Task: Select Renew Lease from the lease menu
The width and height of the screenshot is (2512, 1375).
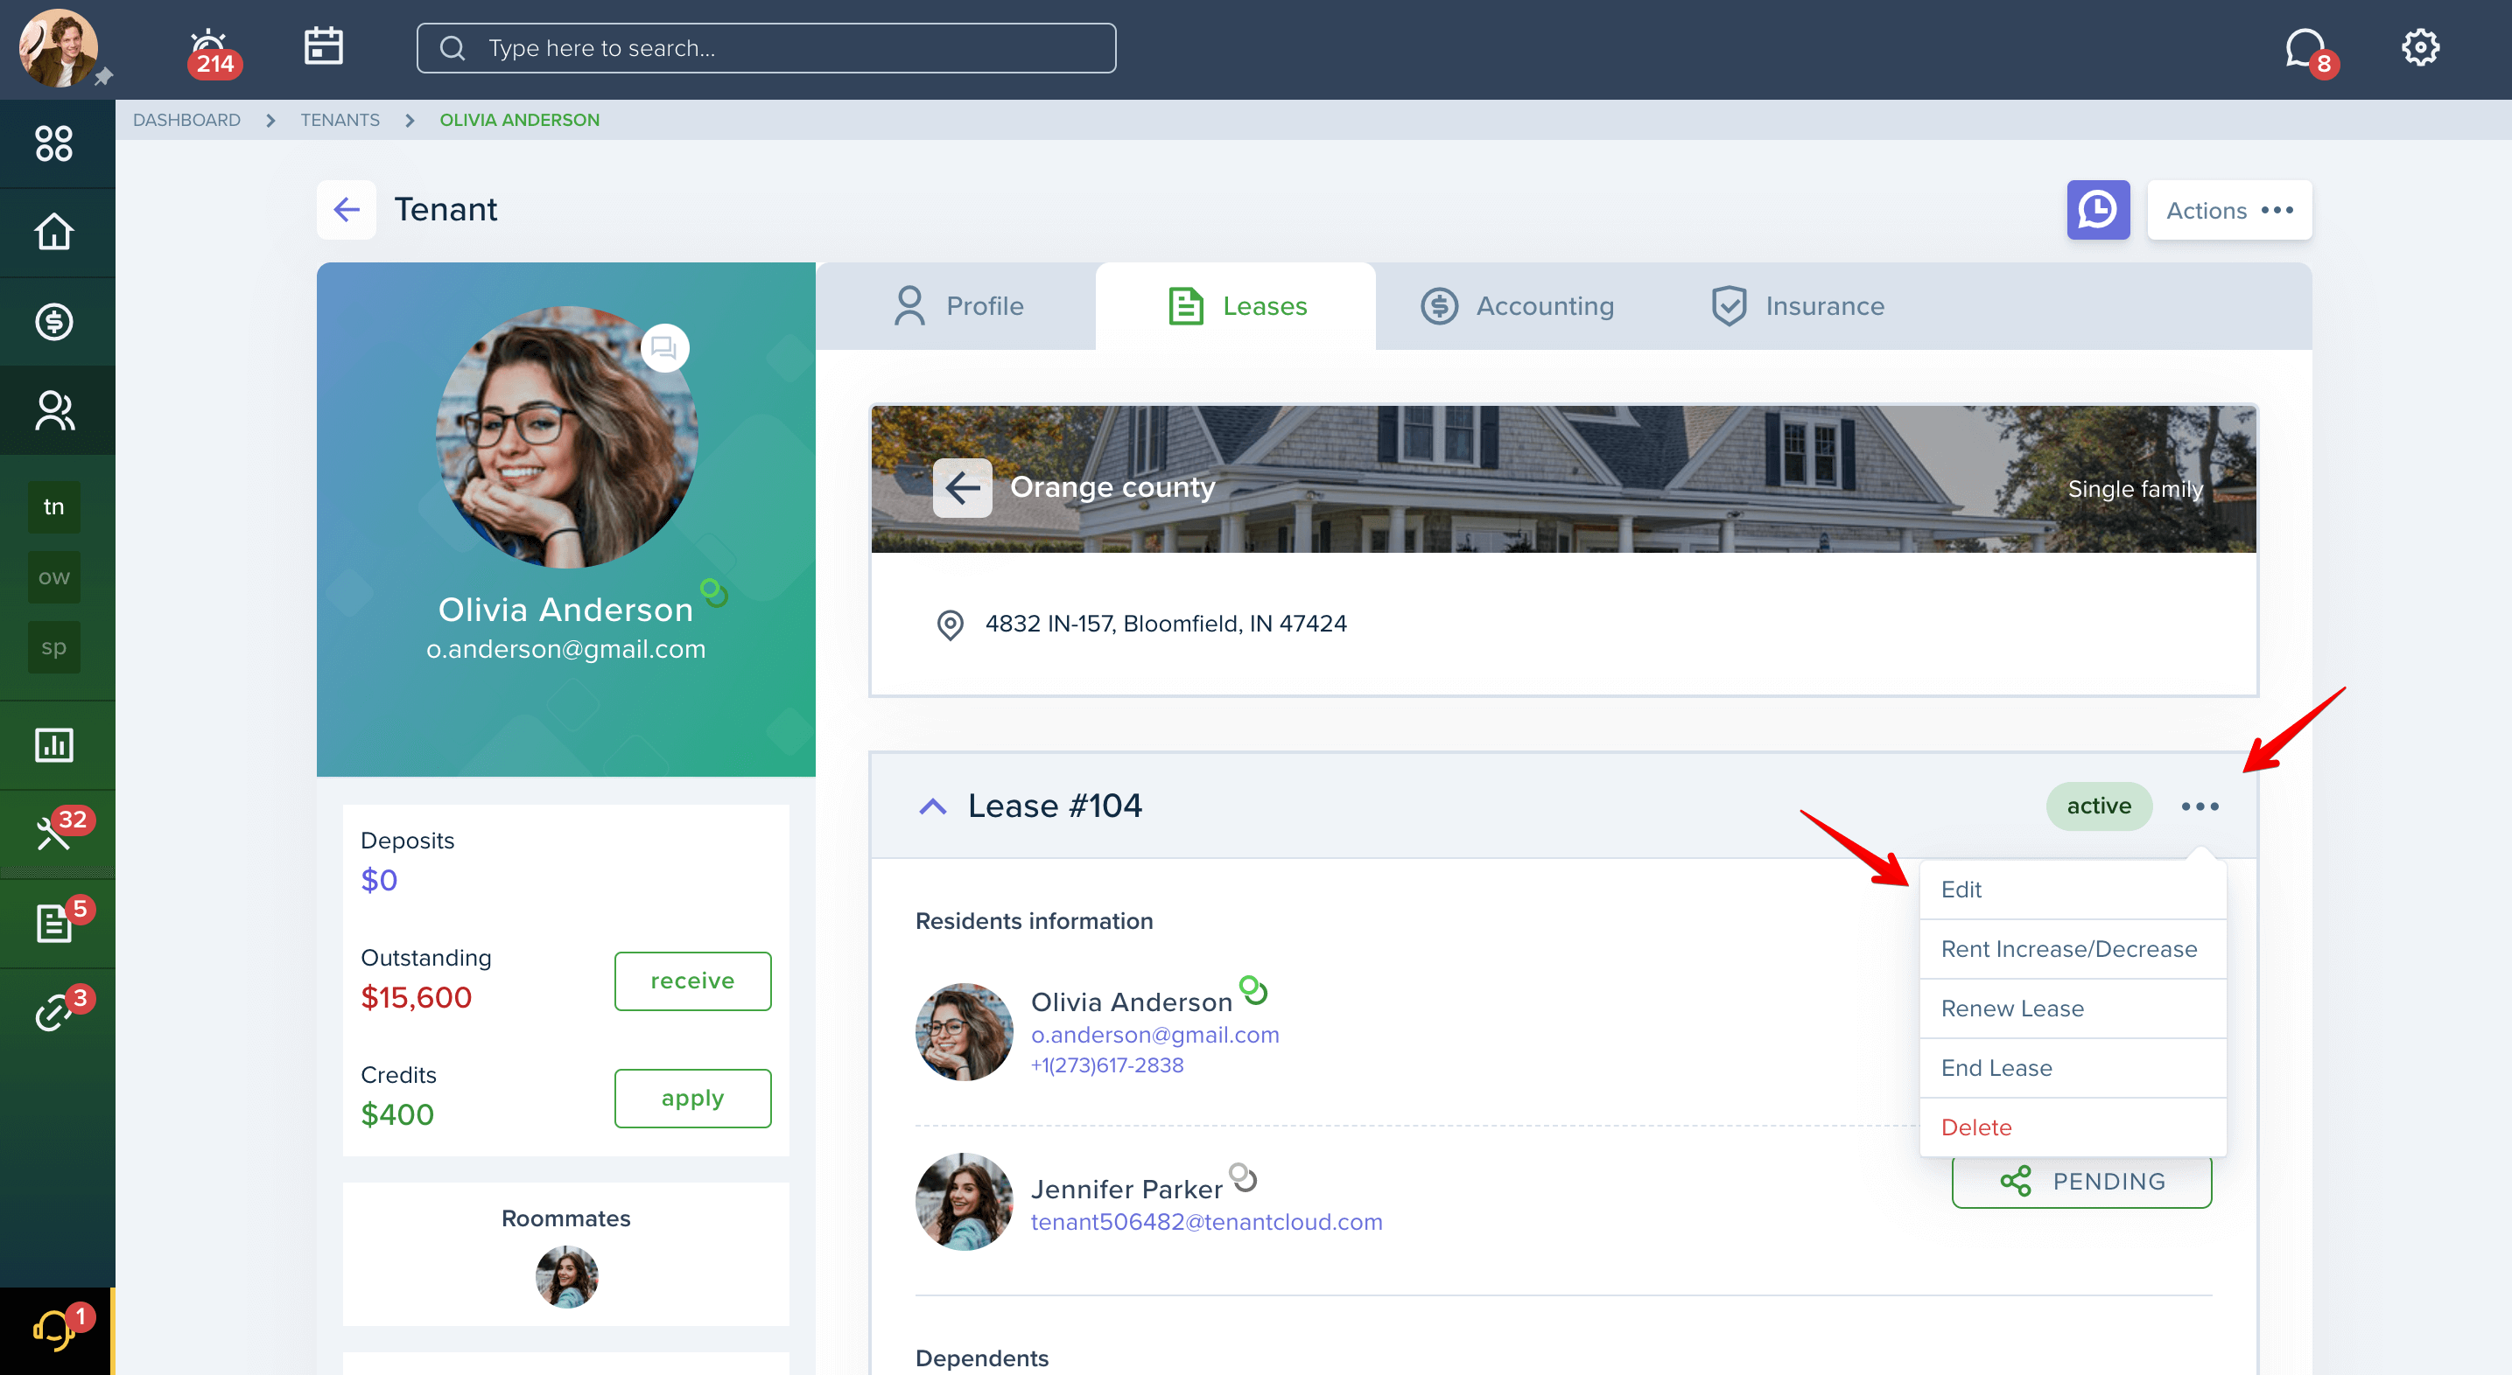Action: [2073, 1009]
